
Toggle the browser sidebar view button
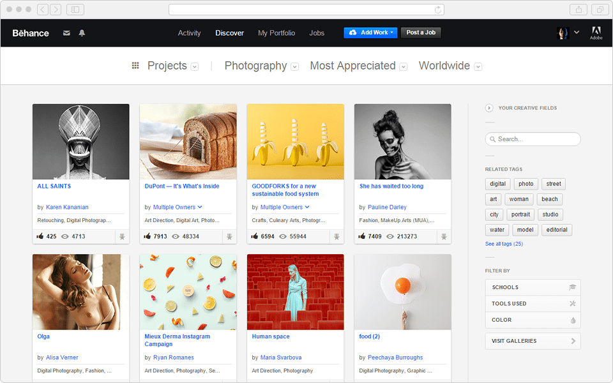pos(75,10)
